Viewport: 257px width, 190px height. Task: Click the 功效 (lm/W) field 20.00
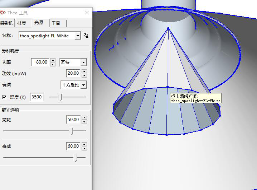73,73
